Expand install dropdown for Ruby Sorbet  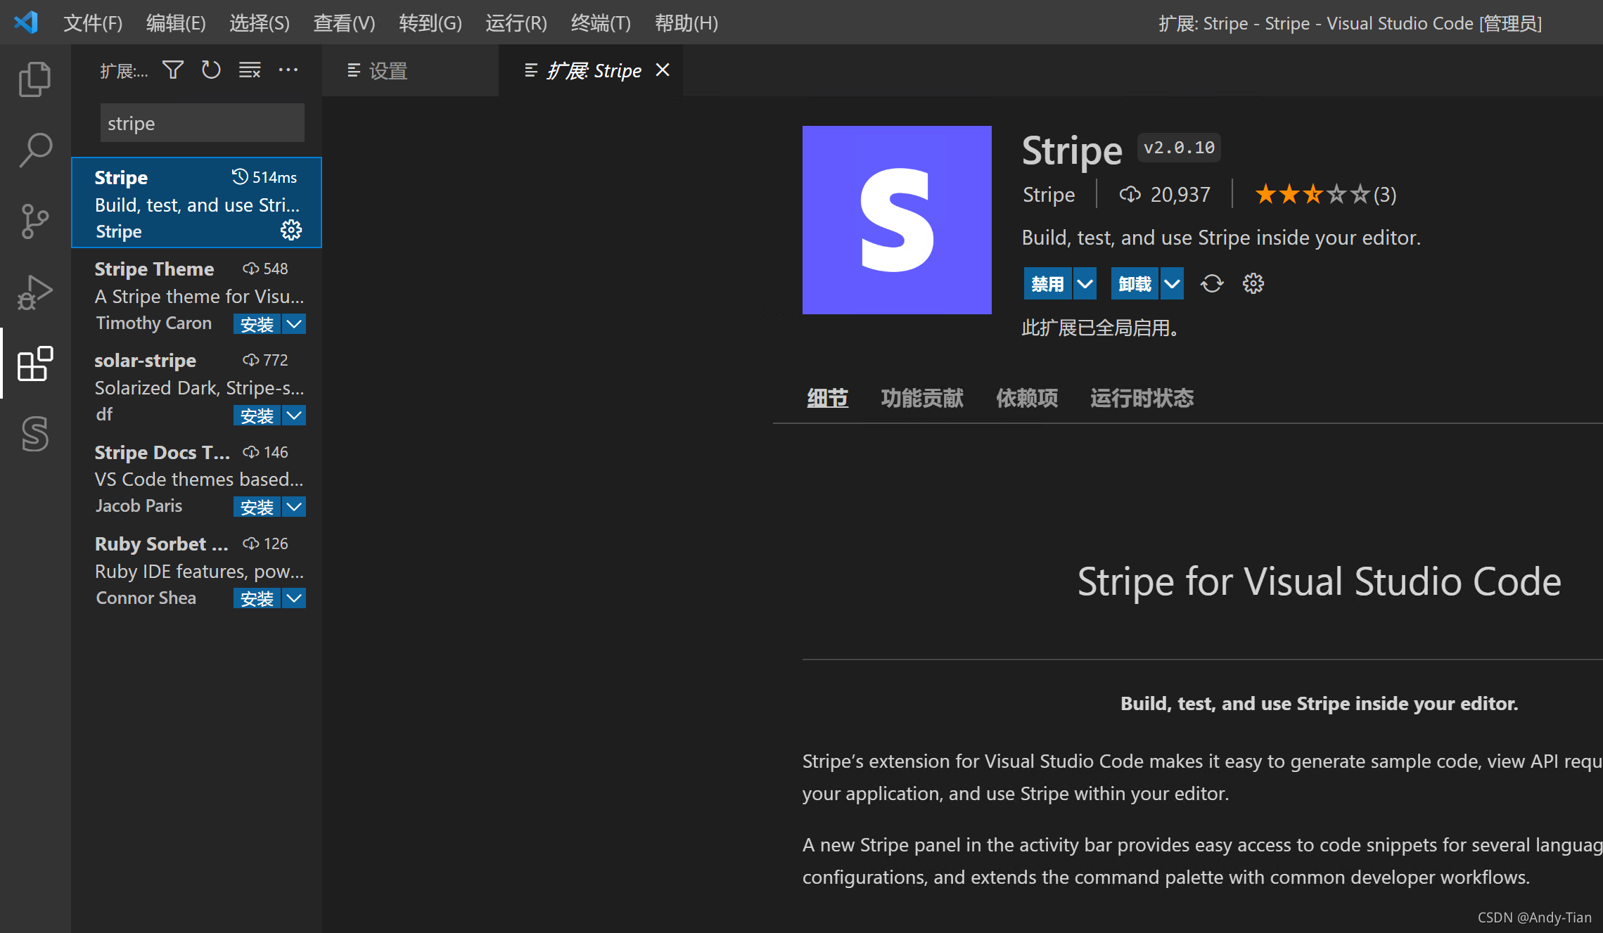click(x=294, y=598)
